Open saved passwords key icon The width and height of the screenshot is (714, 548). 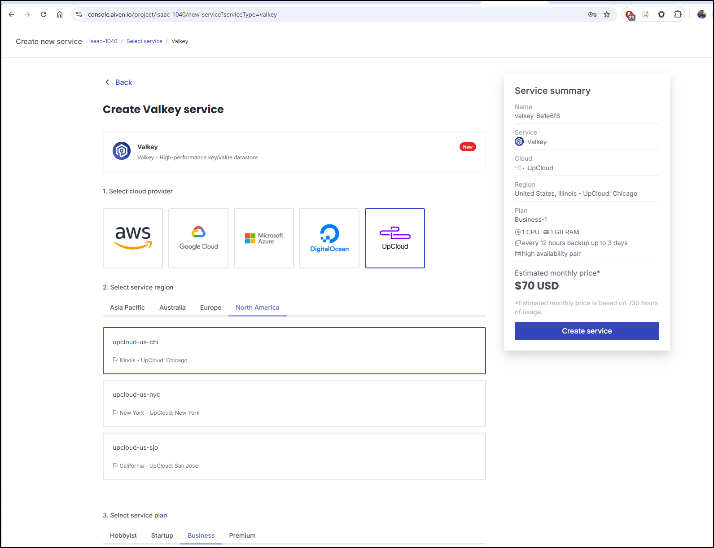tap(592, 14)
